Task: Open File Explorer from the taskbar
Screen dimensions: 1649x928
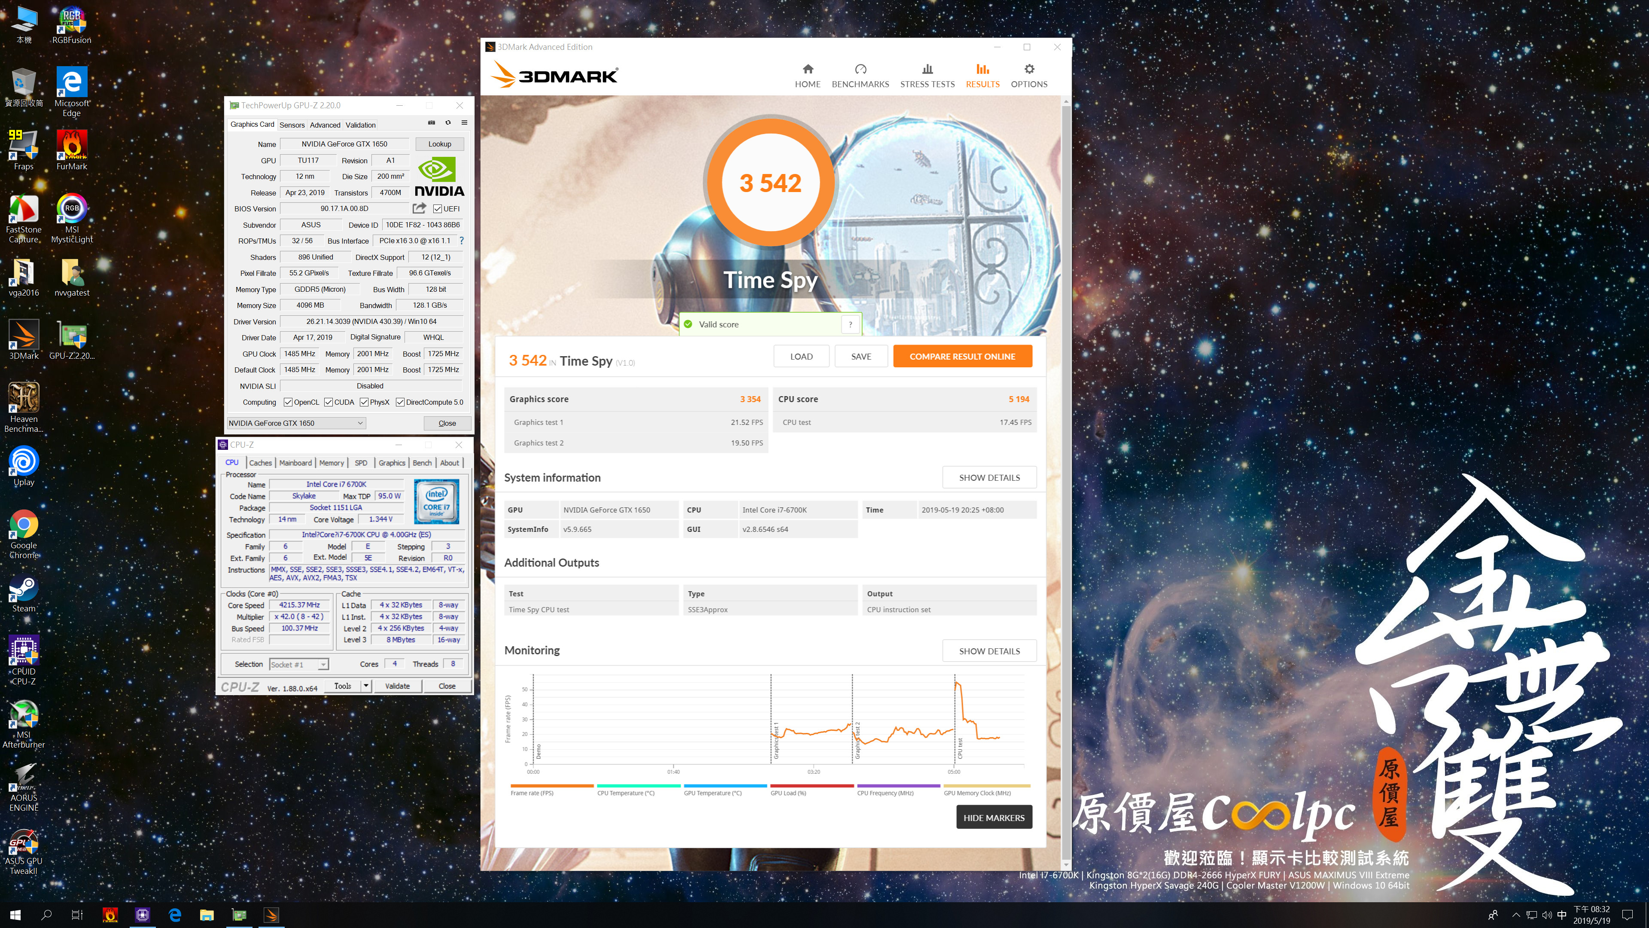Action: 207,915
